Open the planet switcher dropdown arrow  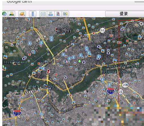pyautogui.click(x=24, y=15)
